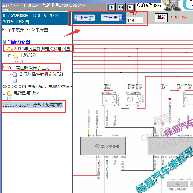The width and height of the screenshot is (193, 193).
Task: Click the 菜单折叠 square icon
Action: click(x=27, y=30)
